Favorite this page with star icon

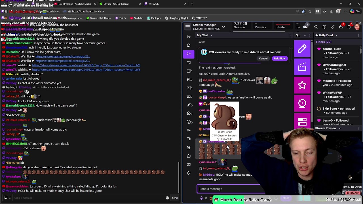[x=303, y=11]
